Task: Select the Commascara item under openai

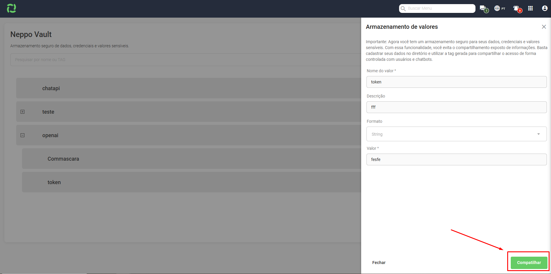Action: (191, 159)
